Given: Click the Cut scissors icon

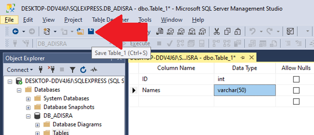Looking at the screenshot, I should coord(217,31).
